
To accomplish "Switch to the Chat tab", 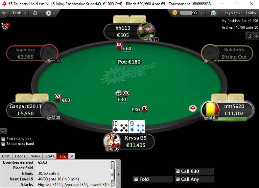I will (x=6, y=156).
